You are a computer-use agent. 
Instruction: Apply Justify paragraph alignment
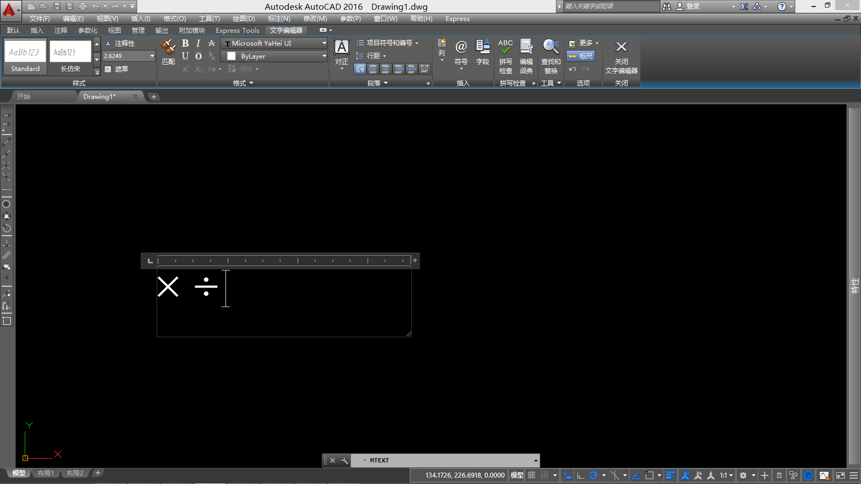pyautogui.click(x=412, y=69)
